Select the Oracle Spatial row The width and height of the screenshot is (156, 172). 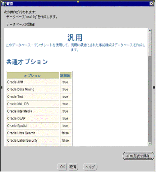click(39, 126)
